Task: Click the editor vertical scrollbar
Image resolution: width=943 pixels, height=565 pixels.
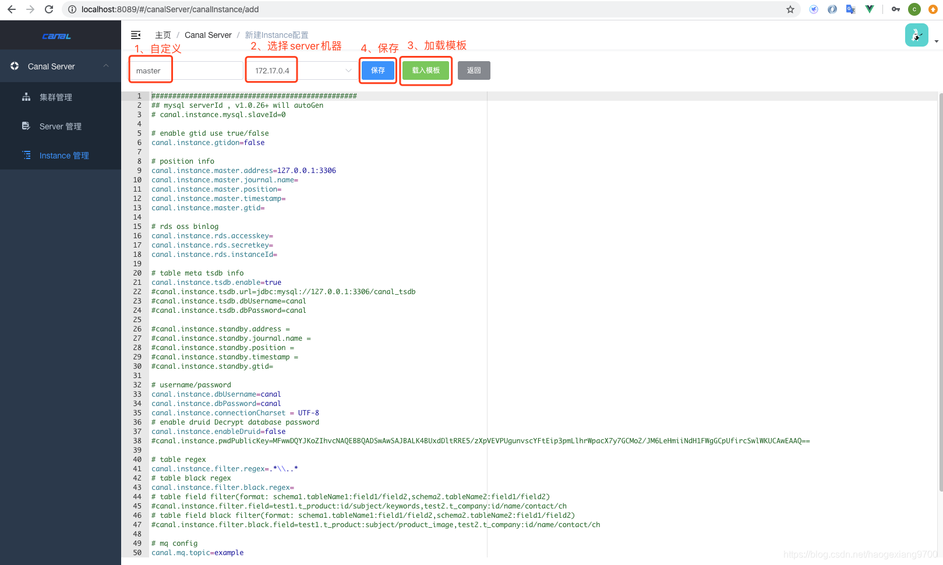Action: point(940,291)
